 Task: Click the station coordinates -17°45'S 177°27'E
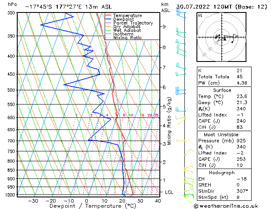[54, 7]
